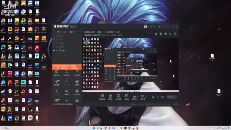
Task: Open League of Legends desktop shortcut
Action: tap(23, 57)
